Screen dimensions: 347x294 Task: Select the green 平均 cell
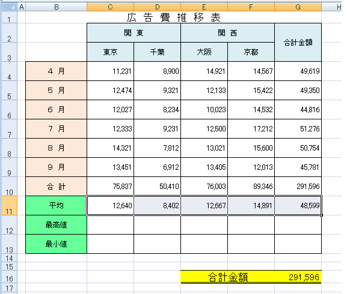tap(56, 205)
